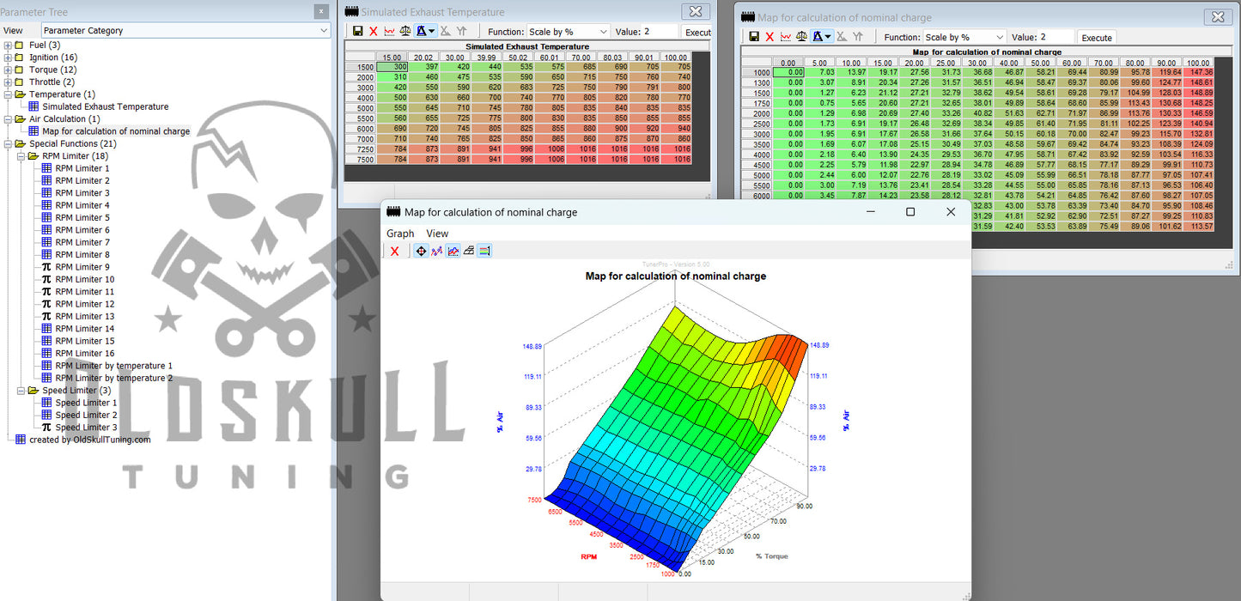Click the red X icon in exhaust table toolbar

click(373, 32)
